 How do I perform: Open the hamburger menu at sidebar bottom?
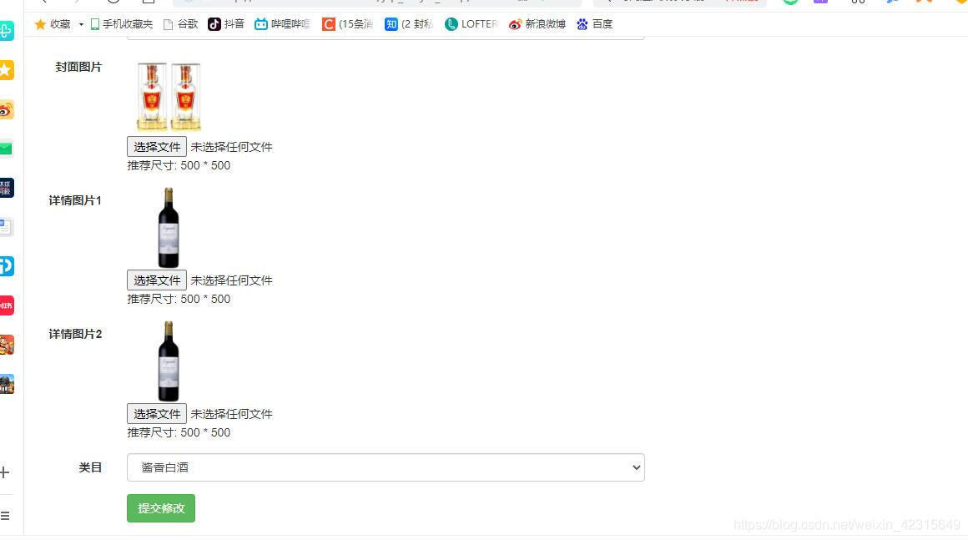coord(6,515)
